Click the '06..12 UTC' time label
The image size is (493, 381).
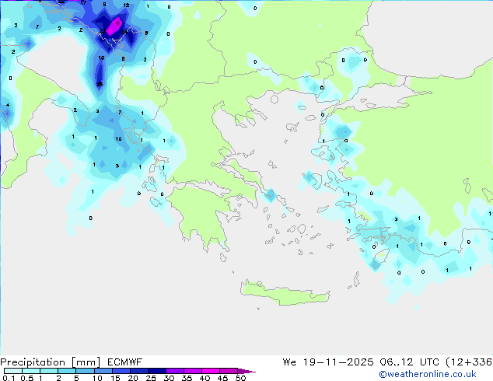point(409,362)
